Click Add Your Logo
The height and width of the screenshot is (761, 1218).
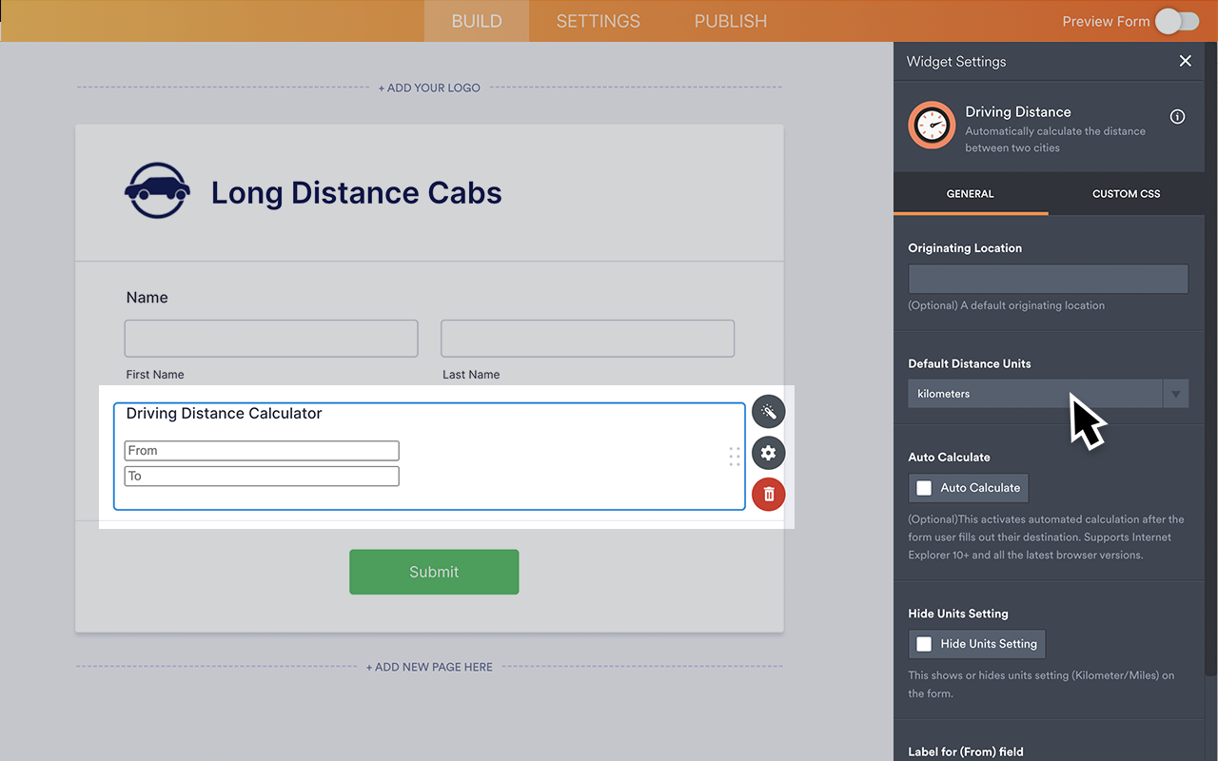tap(429, 87)
